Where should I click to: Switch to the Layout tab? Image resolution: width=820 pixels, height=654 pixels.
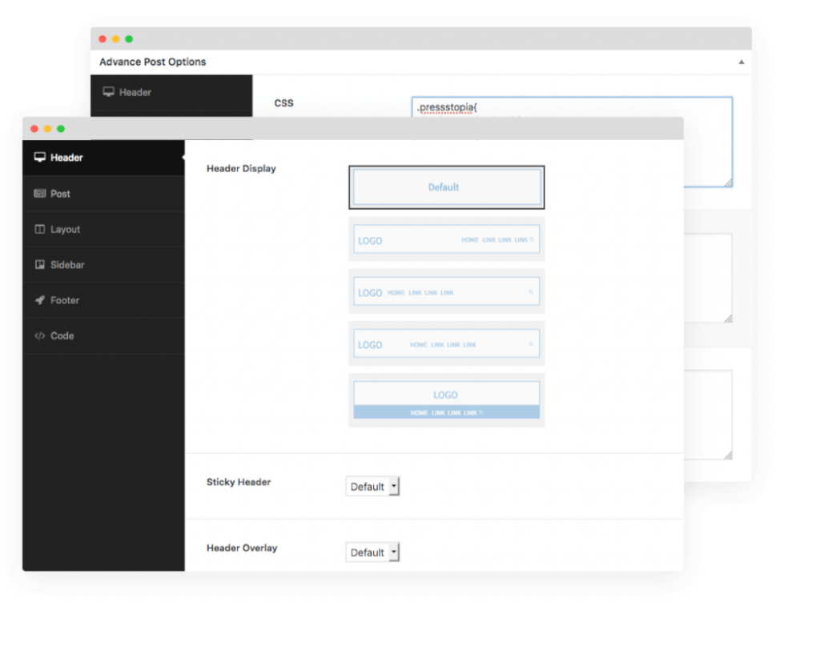click(65, 229)
